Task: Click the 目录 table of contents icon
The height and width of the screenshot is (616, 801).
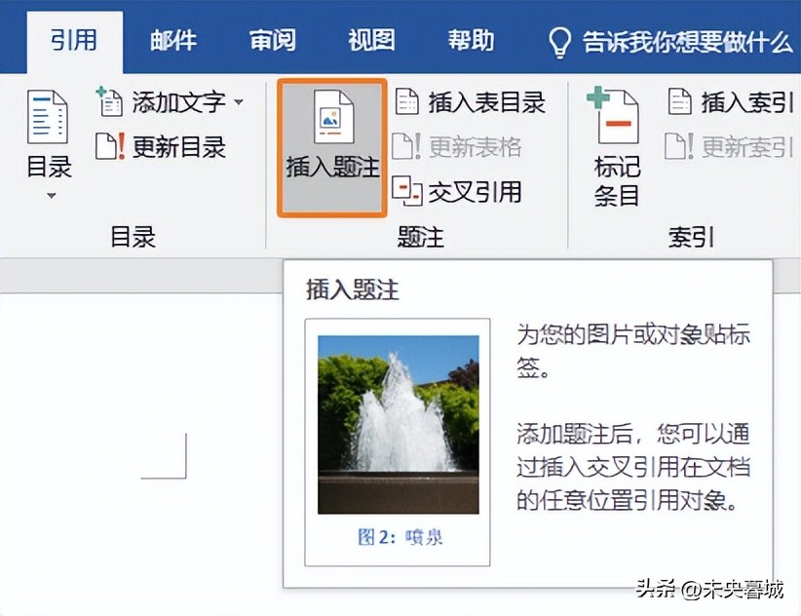Action: 48,117
